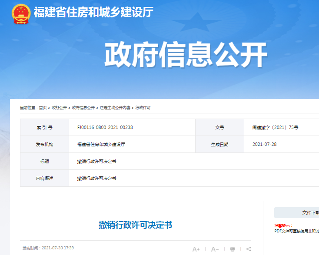Select document number 闽建撤字〔2021〕75号
Image resolution: width=319 pixels, height=255 pixels.
(275, 128)
